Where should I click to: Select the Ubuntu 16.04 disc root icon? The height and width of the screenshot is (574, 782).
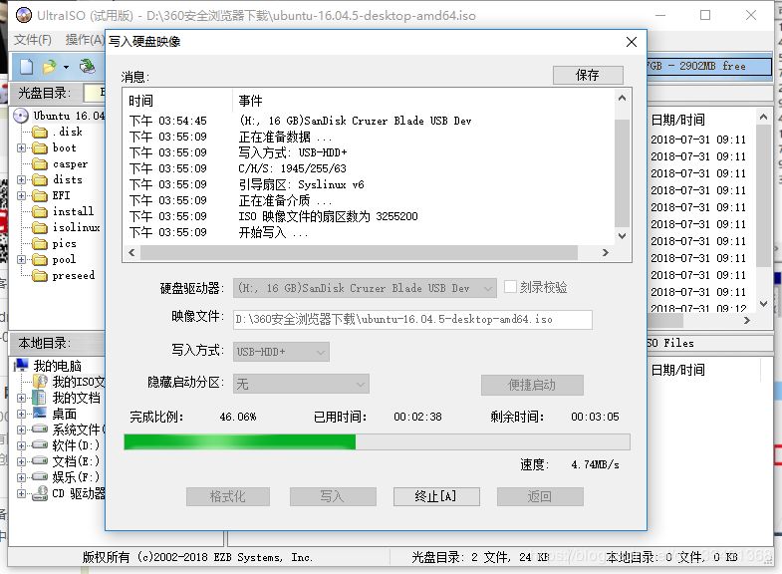(21, 116)
